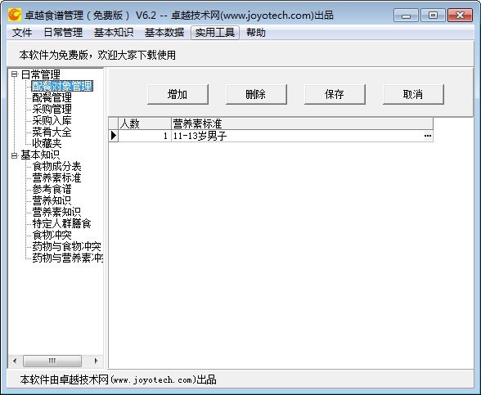
Task: Select 药物与营养素冲突 tree item
Action: pos(67,258)
